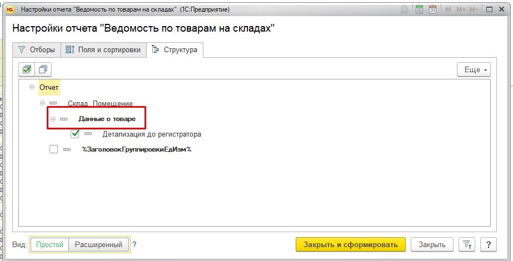Click the filter settings icon near Закрыть
This screenshot has height=261, width=513.
click(466, 245)
